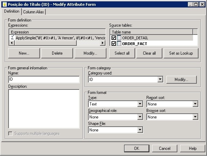Viewport: 207px width, 156px height.
Task: Switch to the Column Alias tab
Action: point(33,12)
